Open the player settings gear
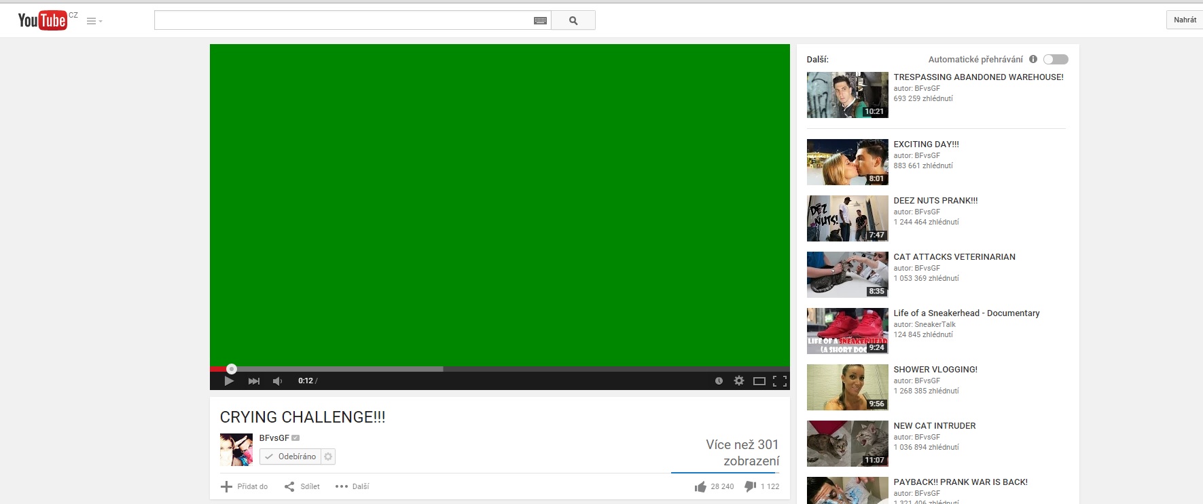Viewport: 1203px width, 504px height. coord(739,381)
